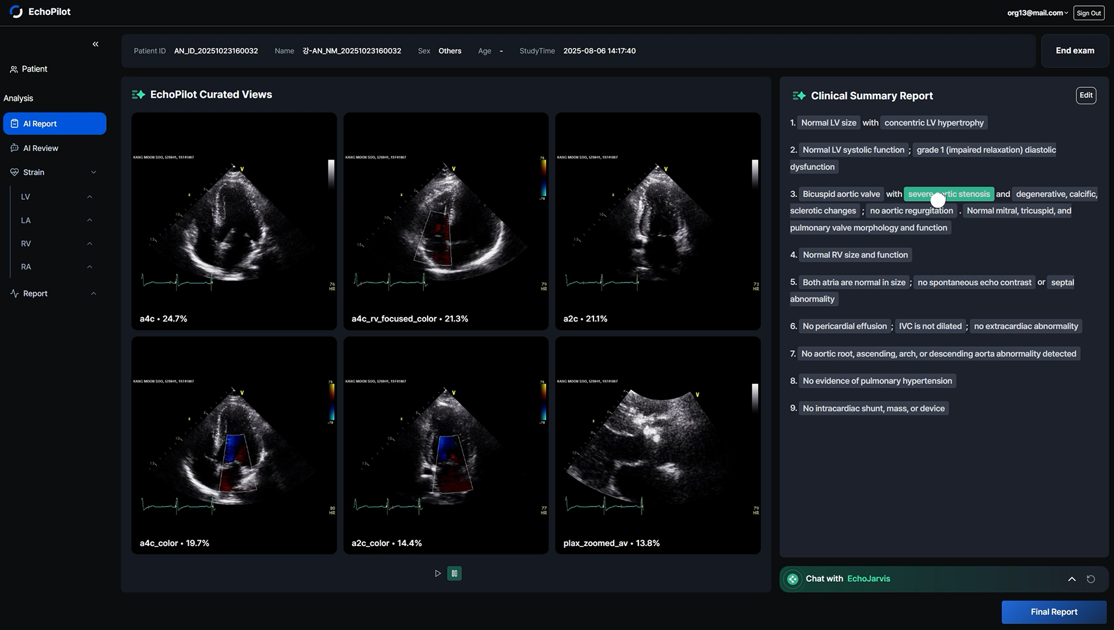The image size is (1114, 630).
Task: Select 'Both atria are normal in size' tag
Action: pos(854,282)
